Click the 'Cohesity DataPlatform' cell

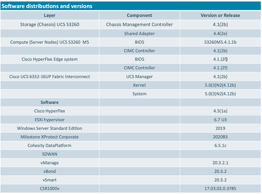[x=50, y=145]
